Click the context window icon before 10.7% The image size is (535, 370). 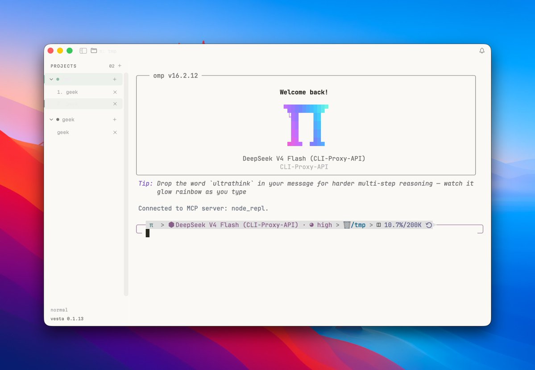tap(379, 225)
